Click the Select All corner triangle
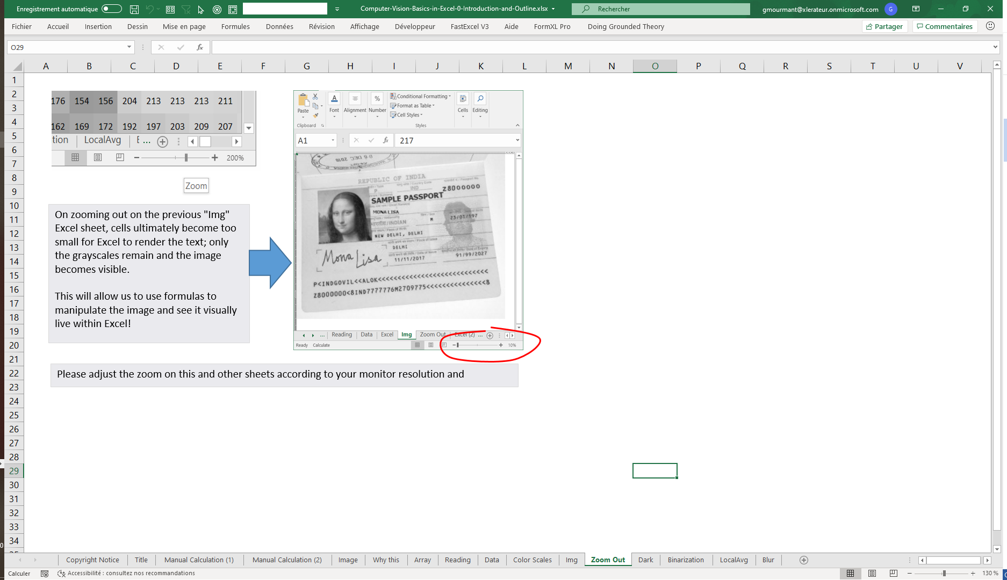Viewport: 1007px width, 580px height. (17, 66)
